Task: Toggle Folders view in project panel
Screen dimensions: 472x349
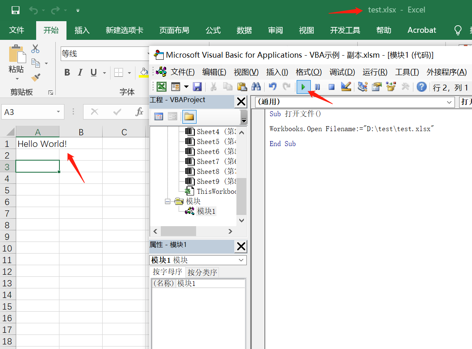Action: [189, 117]
